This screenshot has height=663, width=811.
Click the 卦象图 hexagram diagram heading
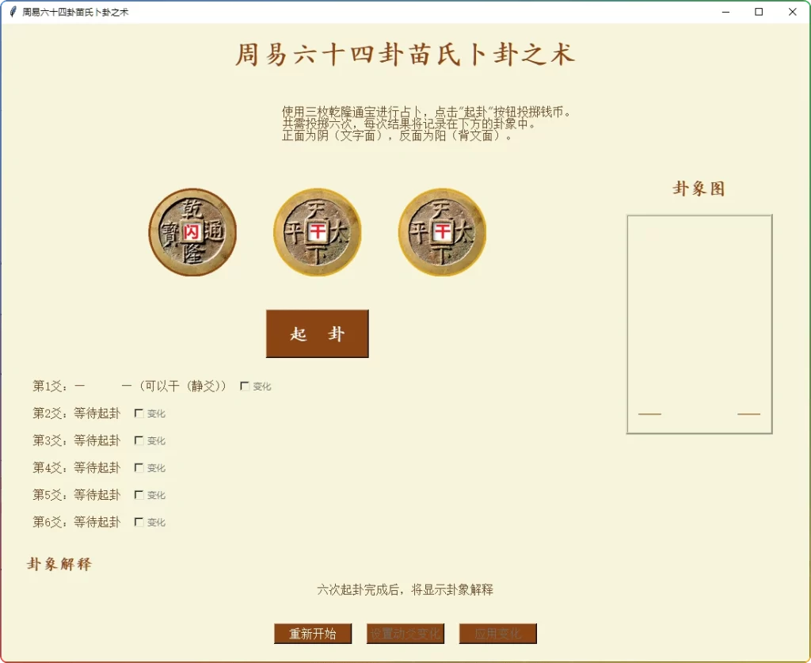coord(699,189)
